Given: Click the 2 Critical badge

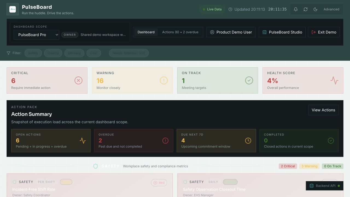Looking at the screenshot, I should [x=288, y=166].
